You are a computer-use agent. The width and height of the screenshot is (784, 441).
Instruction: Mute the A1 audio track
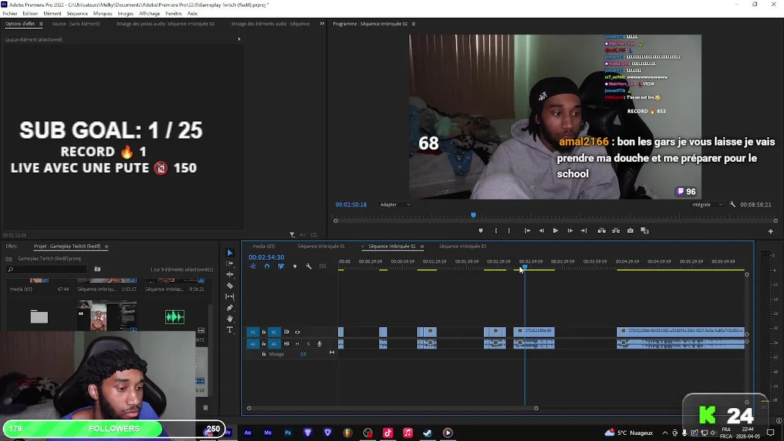click(x=297, y=344)
